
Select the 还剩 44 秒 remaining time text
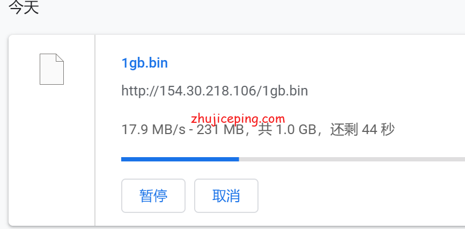363,130
